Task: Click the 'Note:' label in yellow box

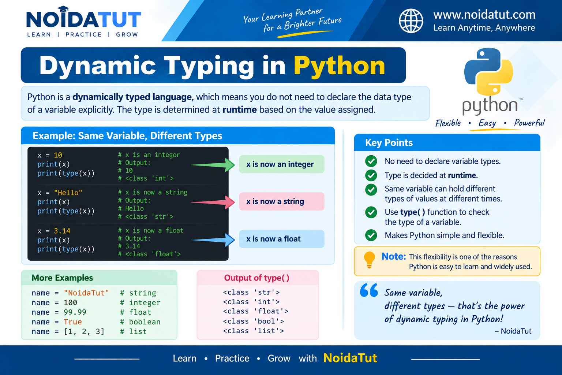Action: tap(394, 256)
